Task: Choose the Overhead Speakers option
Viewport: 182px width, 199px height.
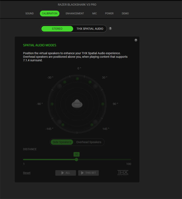Action: [x=89, y=142]
